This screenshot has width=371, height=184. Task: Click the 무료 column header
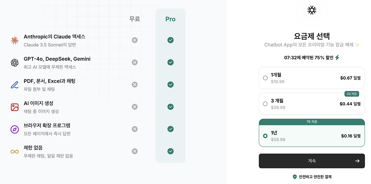click(134, 19)
